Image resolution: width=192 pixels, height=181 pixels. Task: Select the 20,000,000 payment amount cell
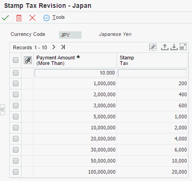75,139
